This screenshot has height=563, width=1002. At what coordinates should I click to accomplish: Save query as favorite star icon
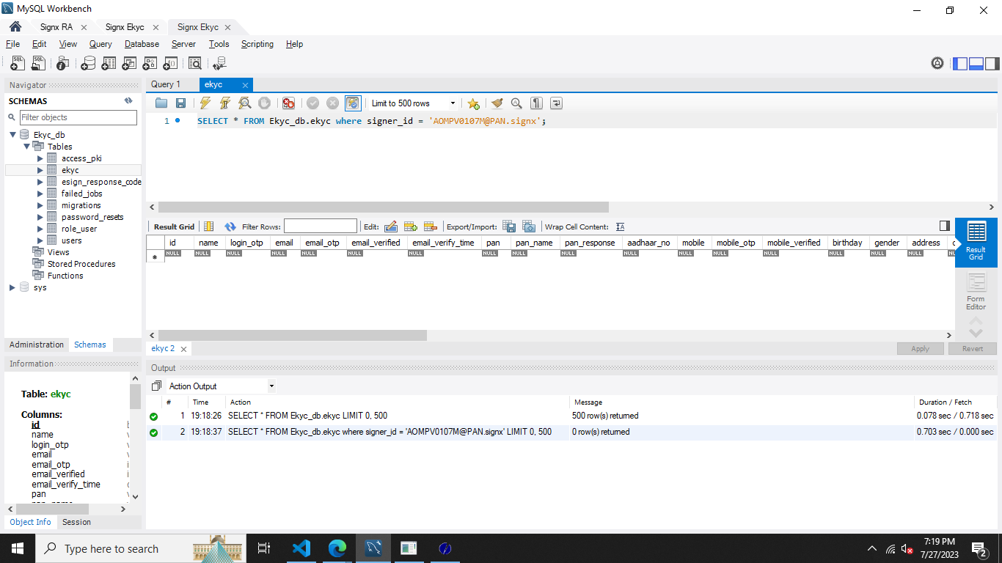tap(474, 103)
